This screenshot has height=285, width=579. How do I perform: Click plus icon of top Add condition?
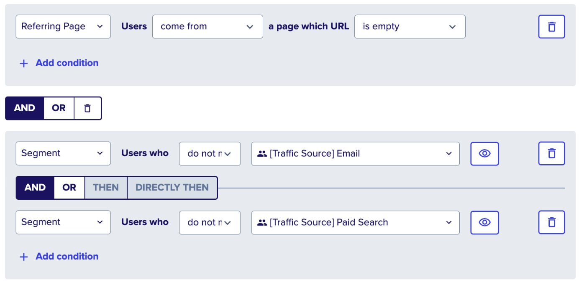(24, 63)
